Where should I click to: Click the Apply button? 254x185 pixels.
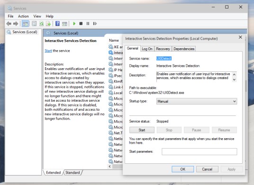coord(231,169)
